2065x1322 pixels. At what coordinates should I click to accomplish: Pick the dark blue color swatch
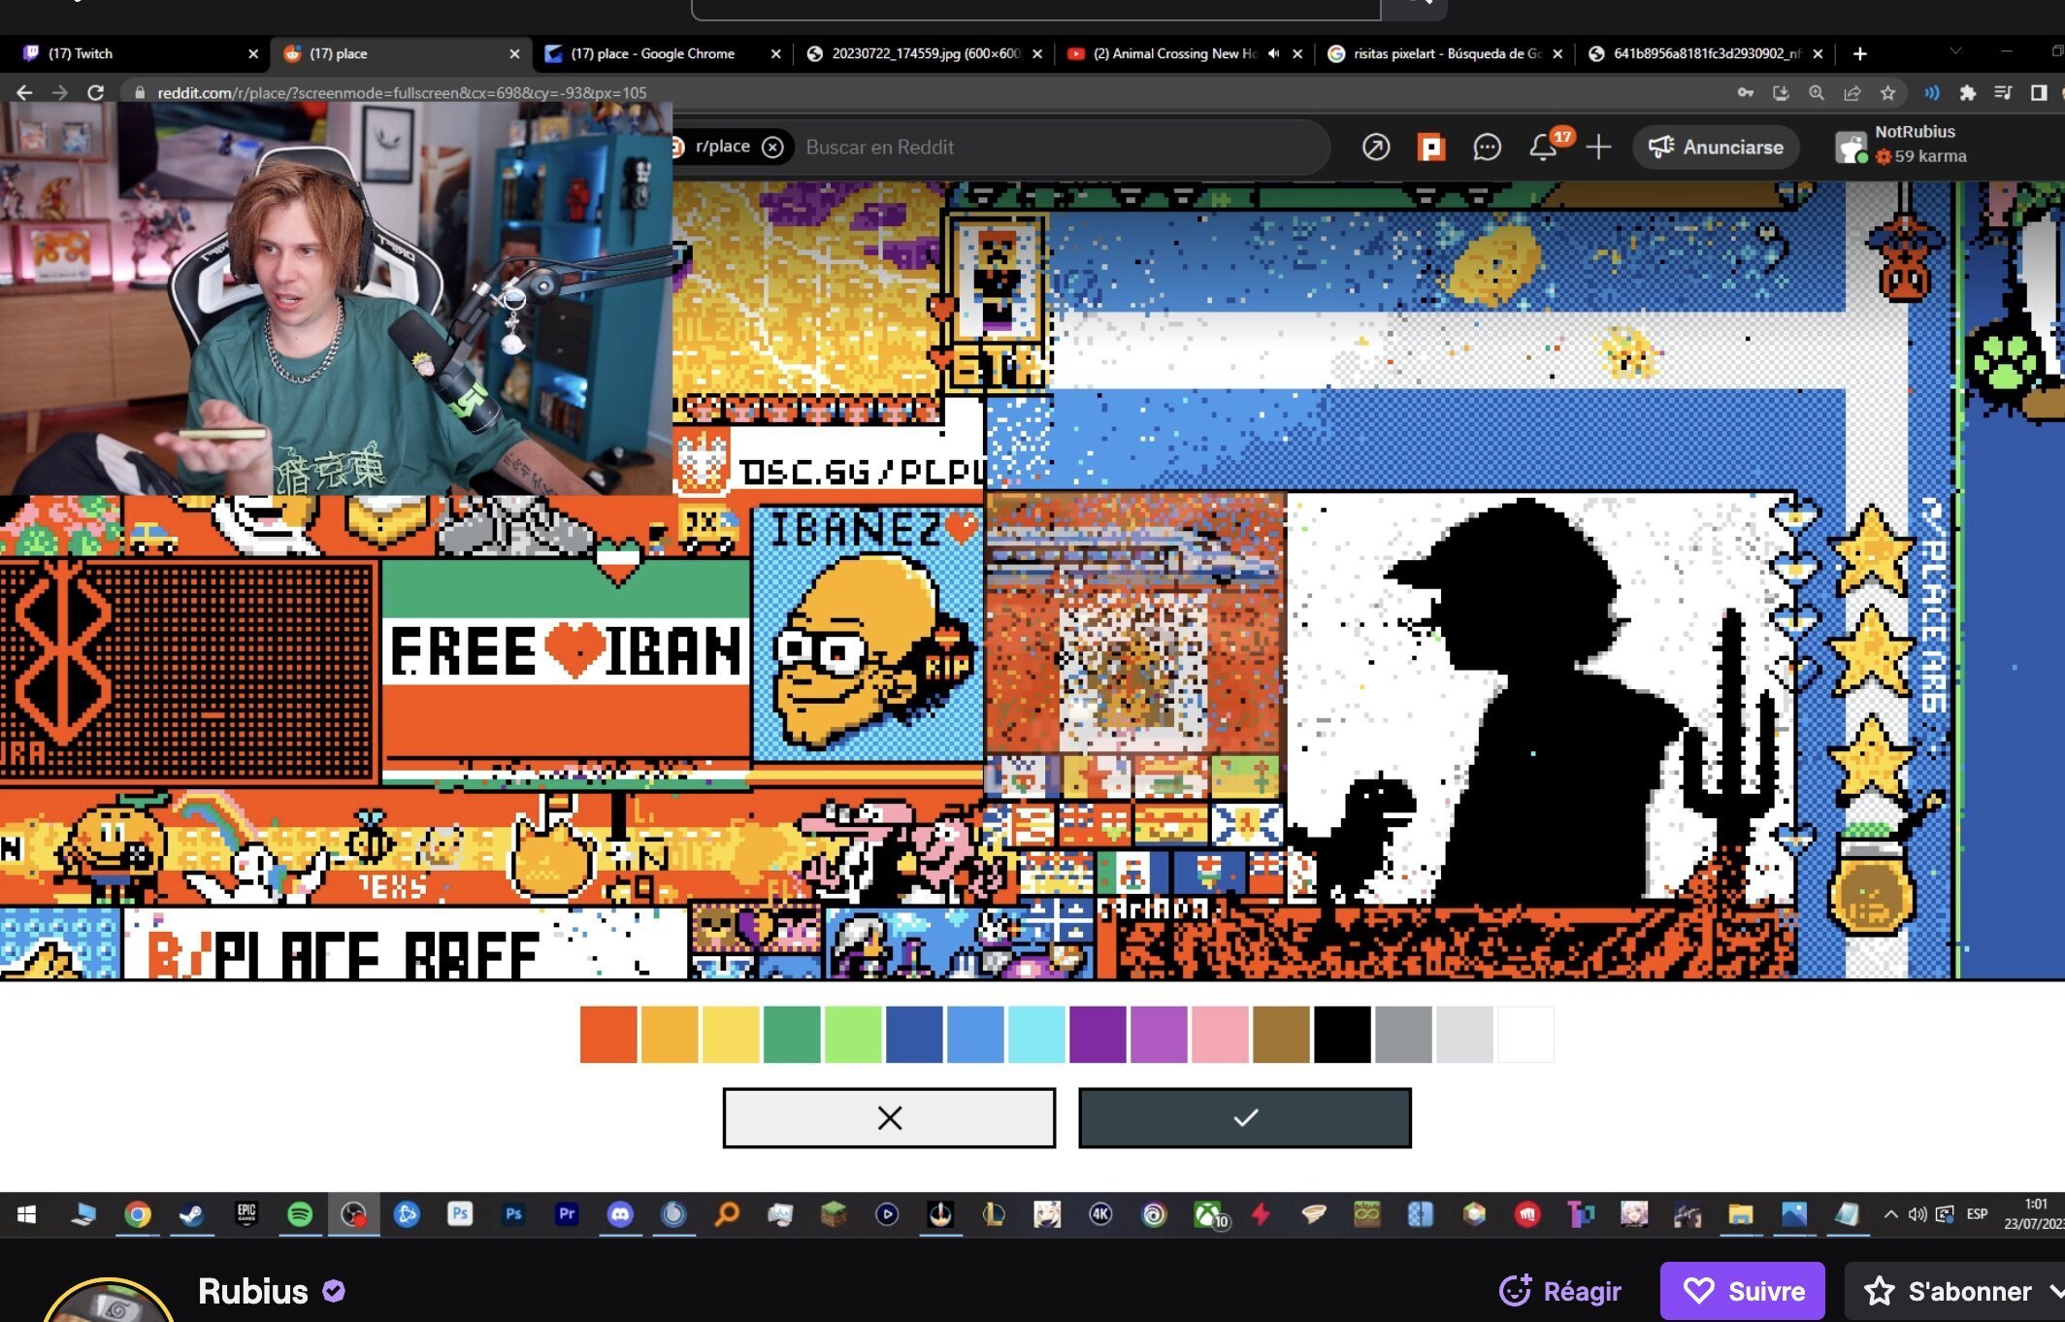914,1035
